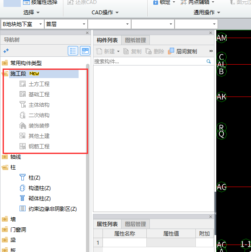Open the 选择 group dropdown
Viewport: 251px width, 252px height.
click(38, 13)
